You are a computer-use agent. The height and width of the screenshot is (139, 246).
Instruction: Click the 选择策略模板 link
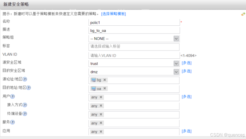click(113, 14)
